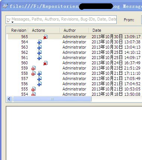The image size is (142, 160).
Task: Click the date ending 17:04:52
Action: coord(116,84)
